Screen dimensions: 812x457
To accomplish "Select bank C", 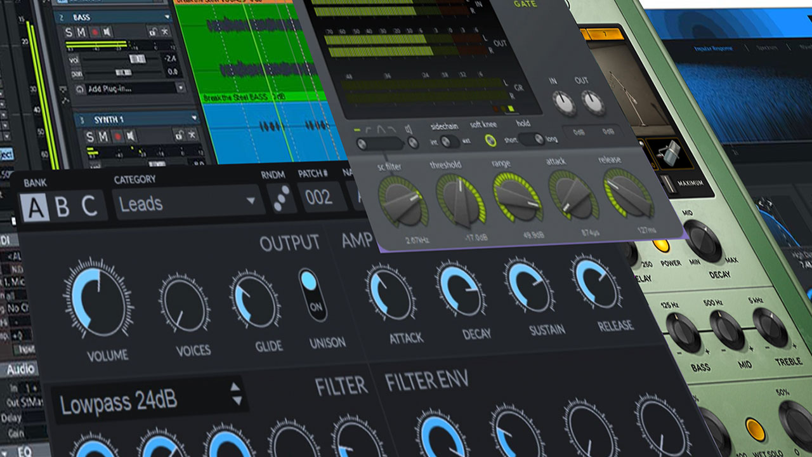I will [x=89, y=207].
